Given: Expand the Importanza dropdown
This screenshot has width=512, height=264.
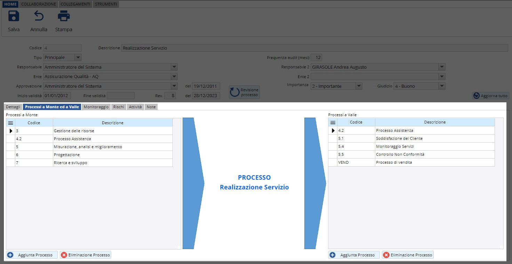Looking at the screenshot, I should coord(359,86).
